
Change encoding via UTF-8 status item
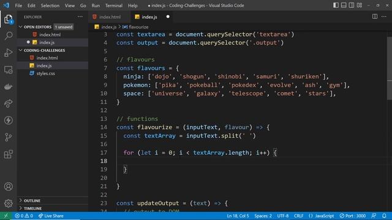[283, 216]
